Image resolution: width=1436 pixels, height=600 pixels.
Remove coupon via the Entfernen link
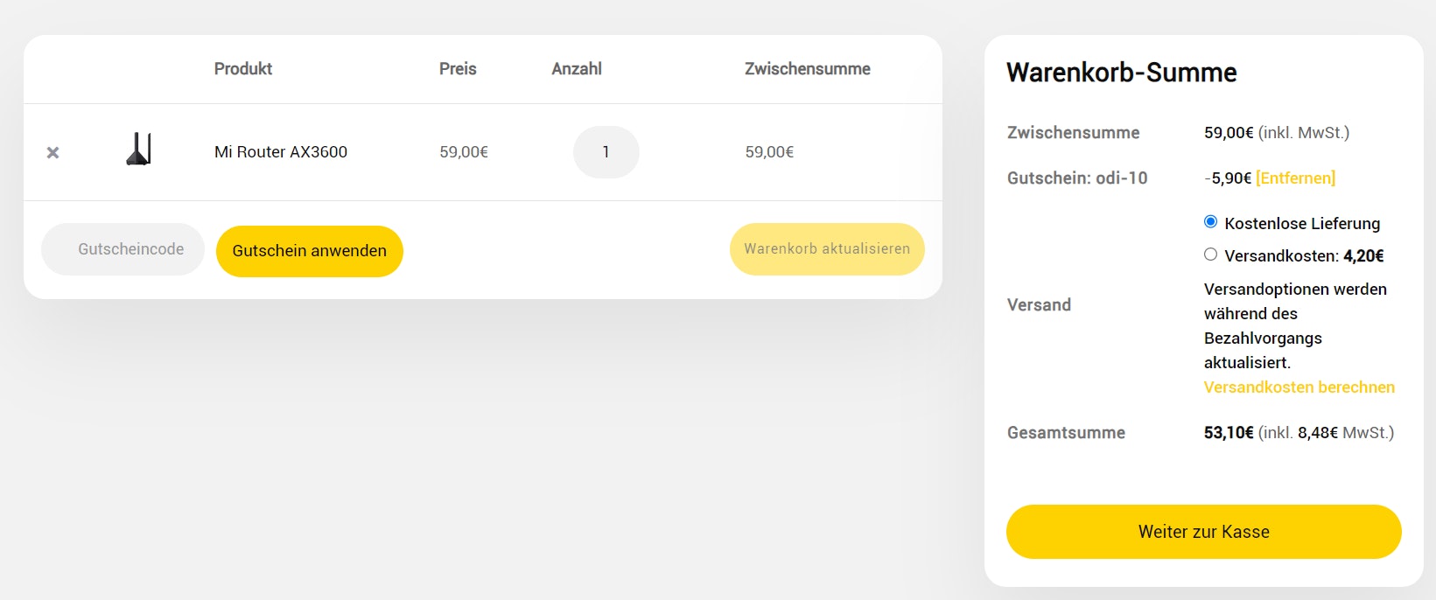(x=1295, y=178)
